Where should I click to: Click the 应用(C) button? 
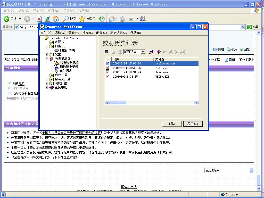[x=193, y=123]
